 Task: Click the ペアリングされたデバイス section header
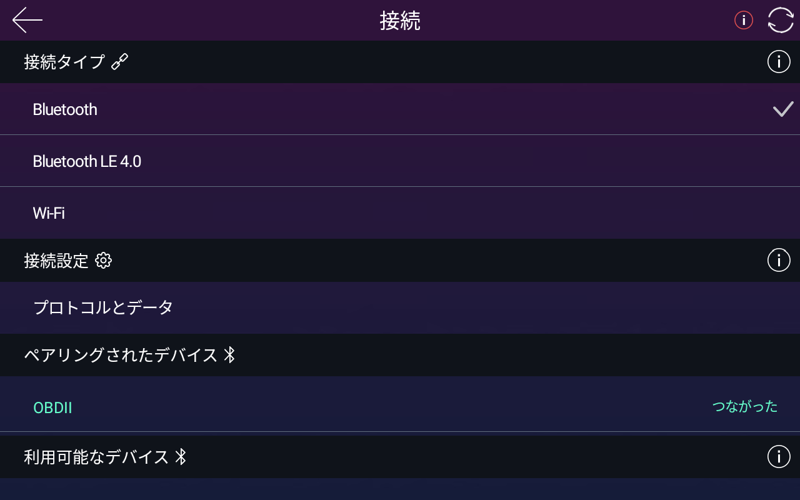121,355
